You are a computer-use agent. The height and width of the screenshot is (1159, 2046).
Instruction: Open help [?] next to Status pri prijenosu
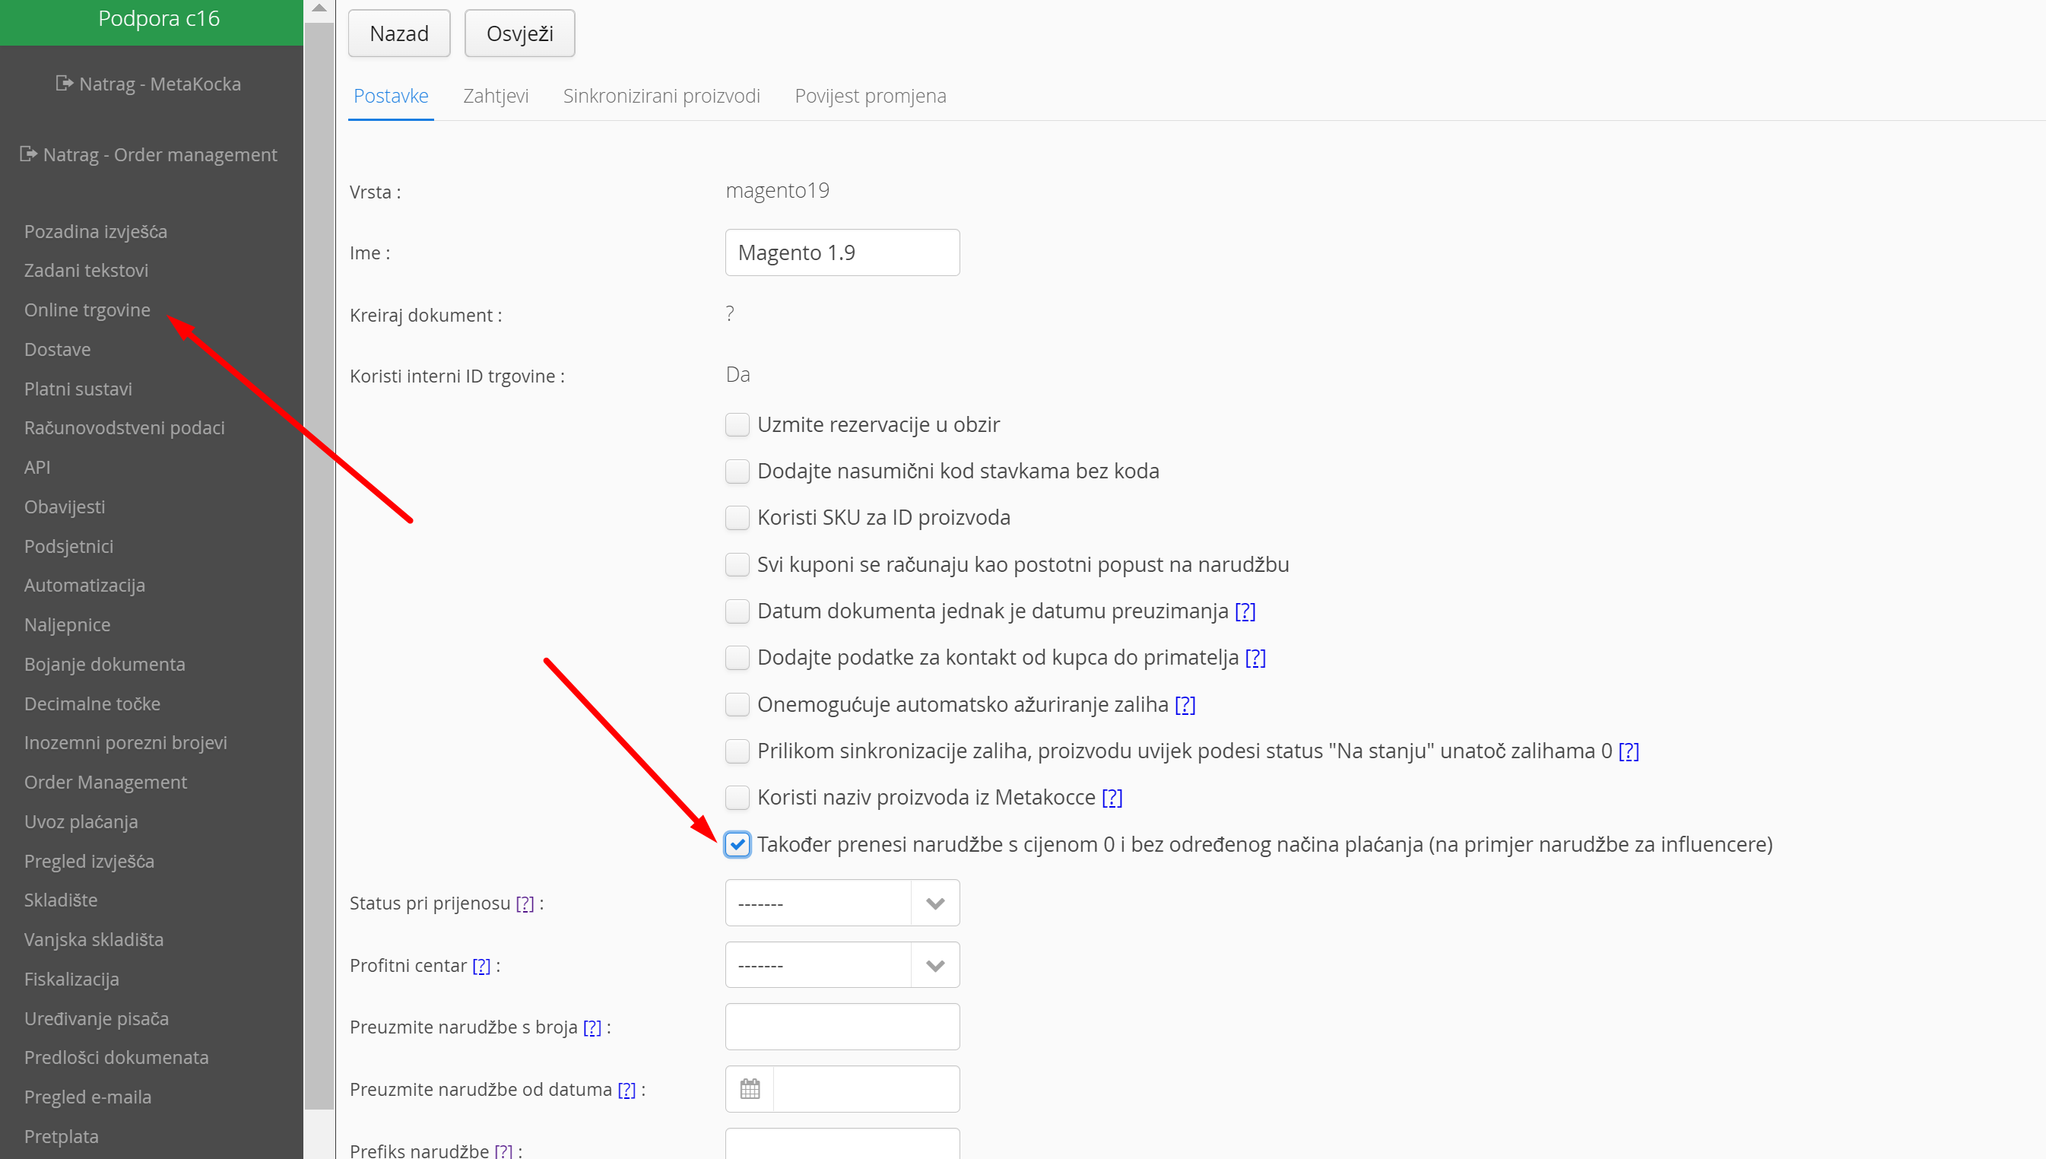(525, 903)
